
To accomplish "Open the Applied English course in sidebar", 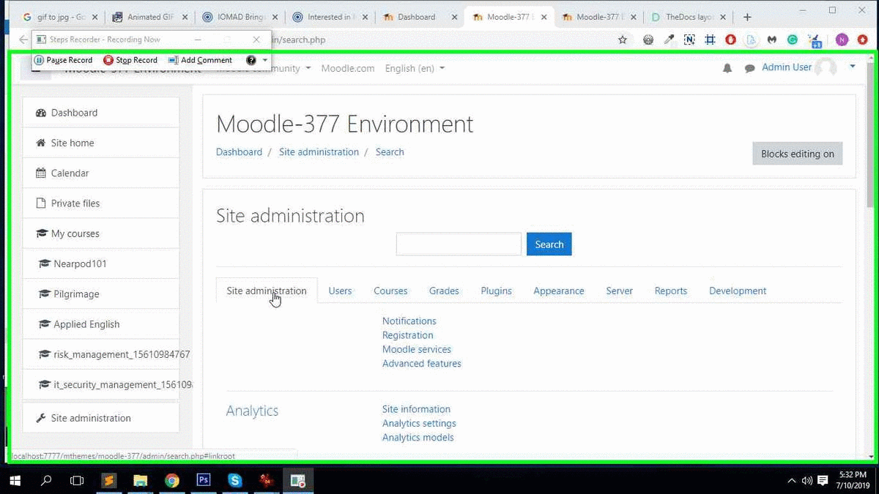I will 101,324.
